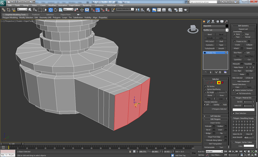Click the Select Object toolbar icon
The image size is (258, 157).
(30, 10)
